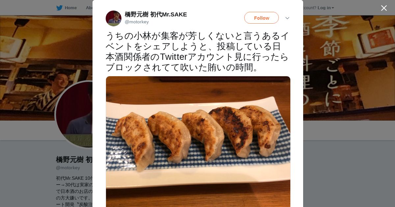Click the @motorkey handle in the tweet header
The height and width of the screenshot is (207, 395).
[x=137, y=22]
